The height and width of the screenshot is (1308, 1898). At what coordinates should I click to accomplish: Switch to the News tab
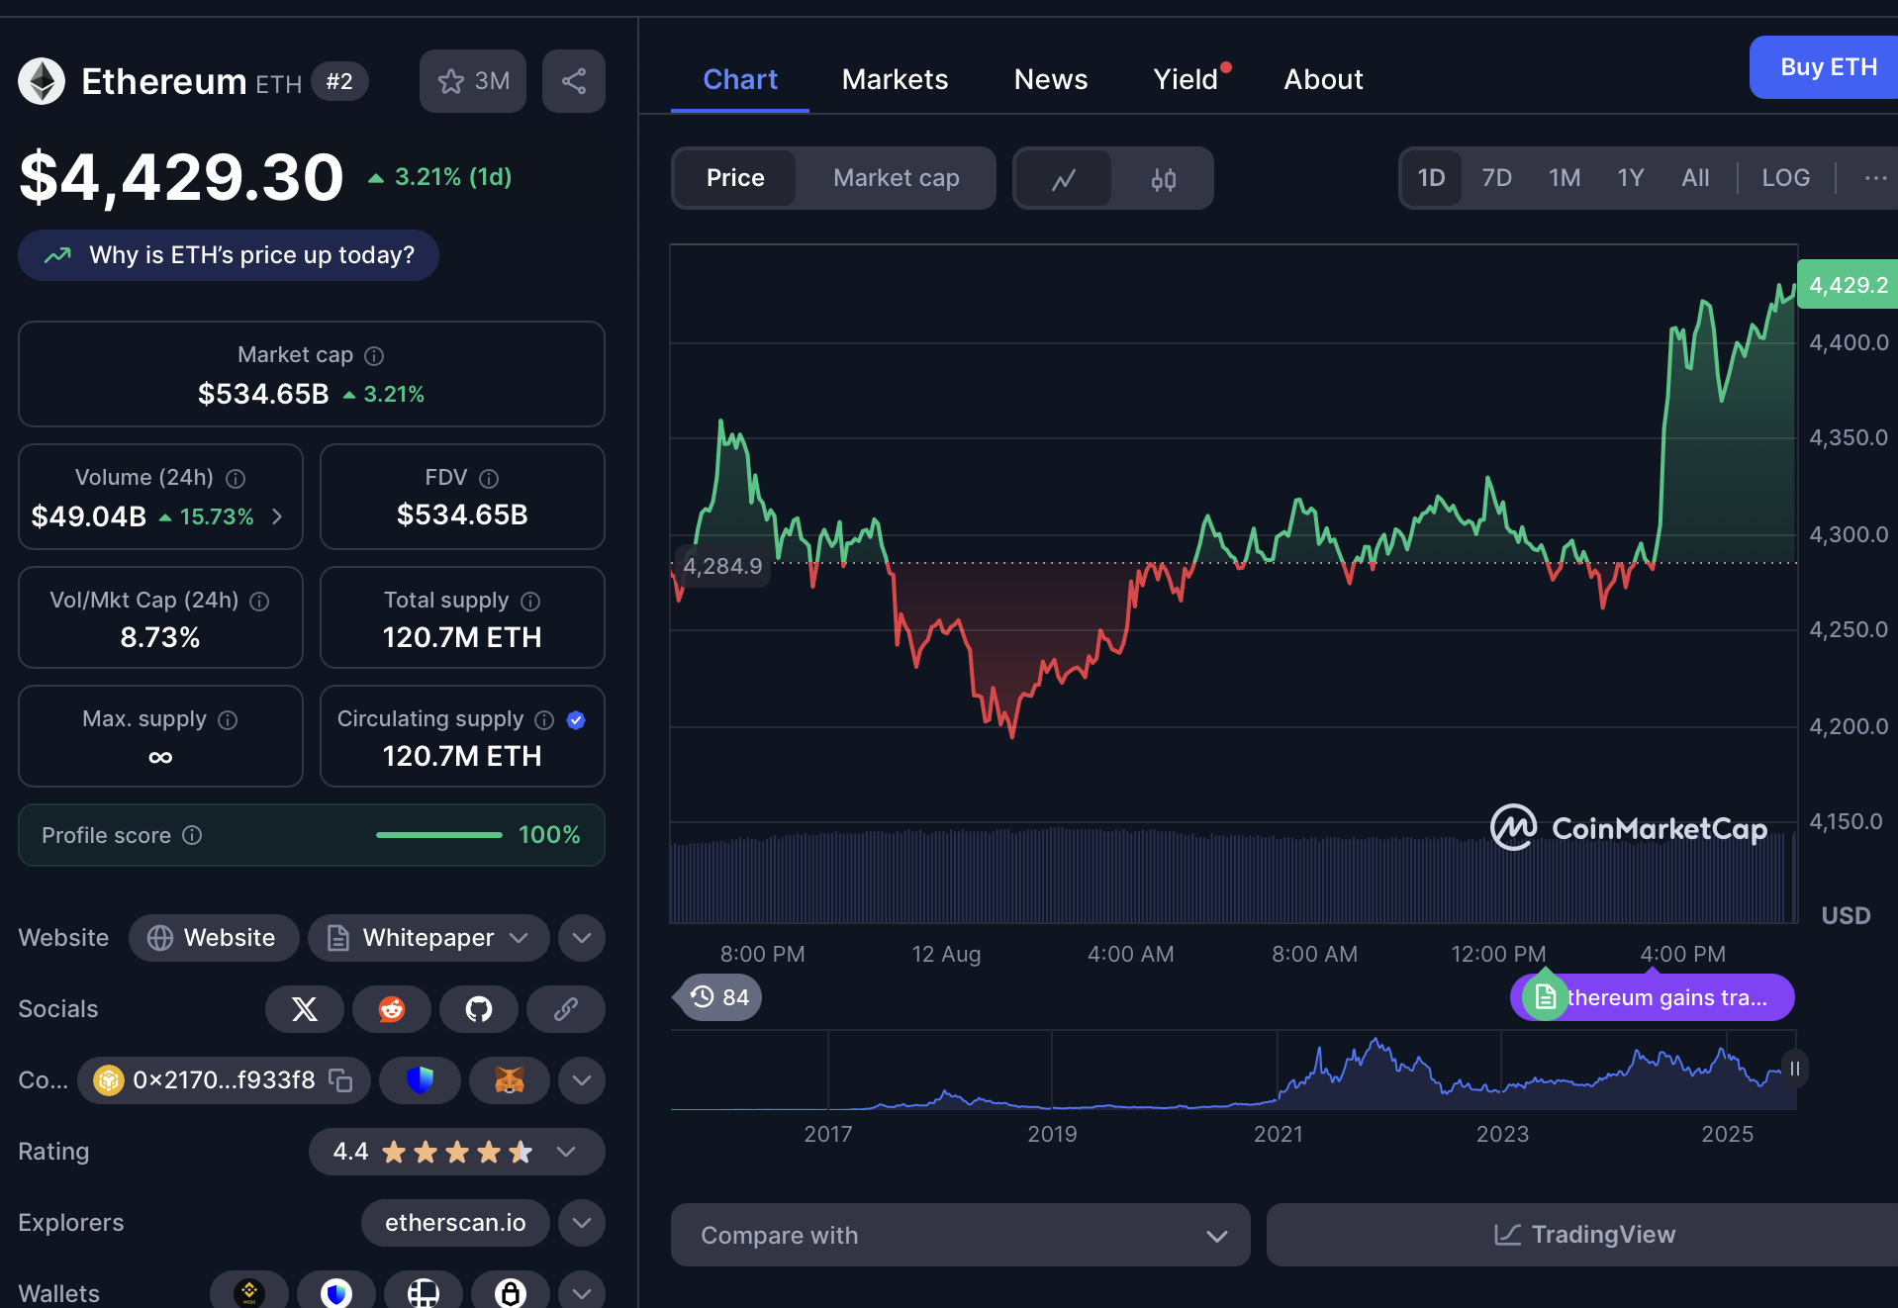pyautogui.click(x=1050, y=79)
